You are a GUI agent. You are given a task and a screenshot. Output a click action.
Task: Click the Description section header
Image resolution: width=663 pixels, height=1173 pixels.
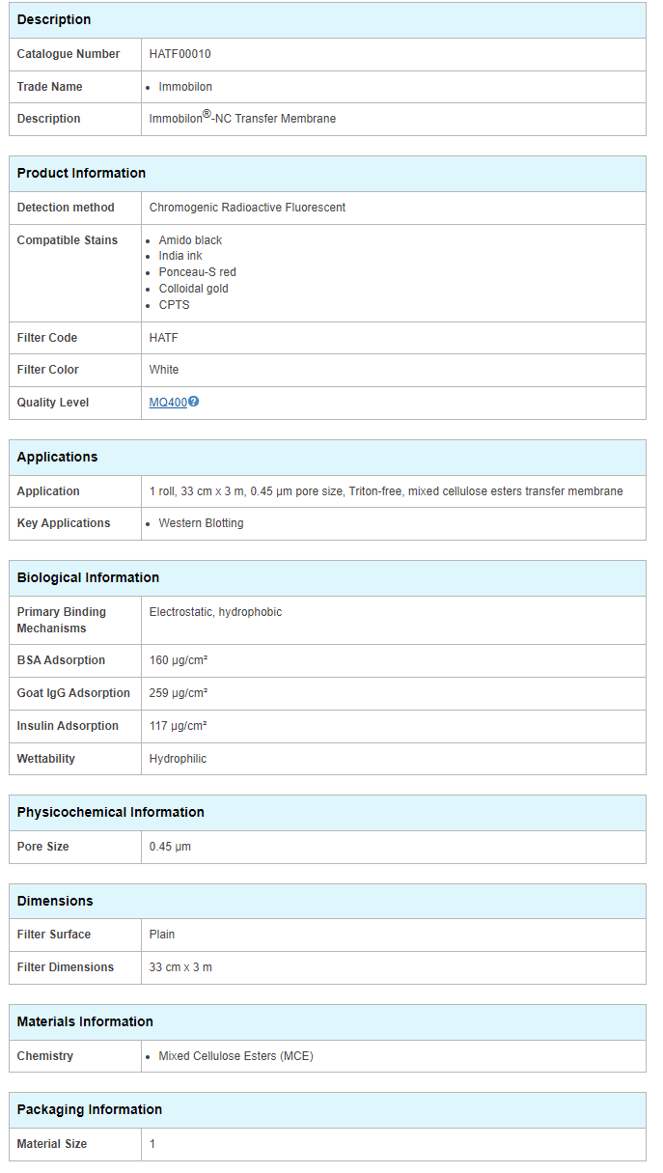54,20
